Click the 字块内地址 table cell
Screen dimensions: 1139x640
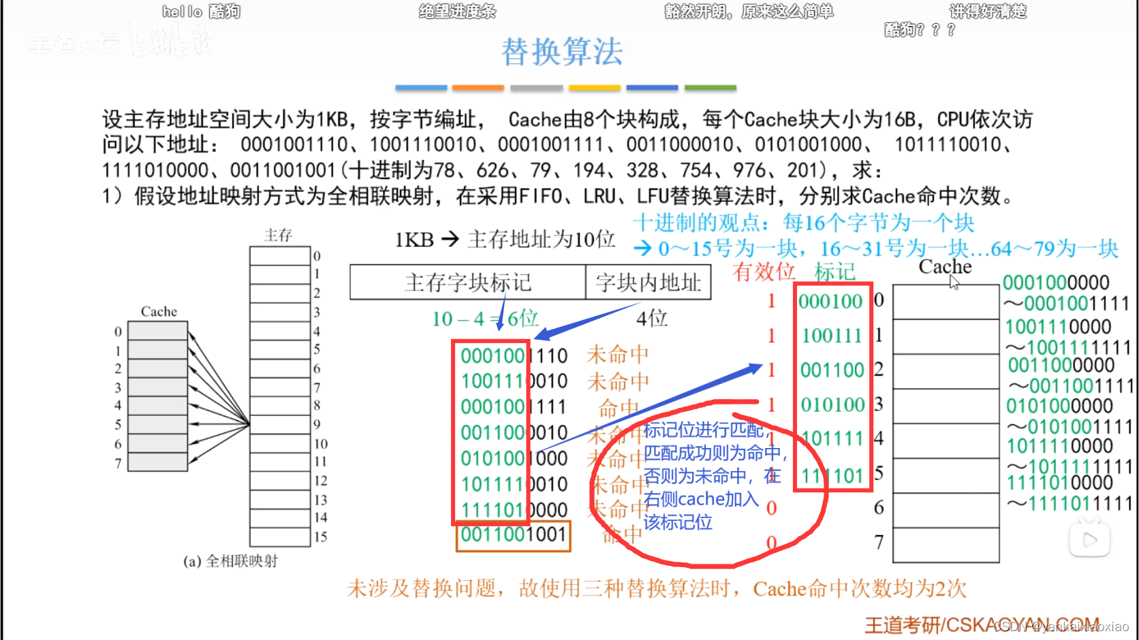[648, 282]
